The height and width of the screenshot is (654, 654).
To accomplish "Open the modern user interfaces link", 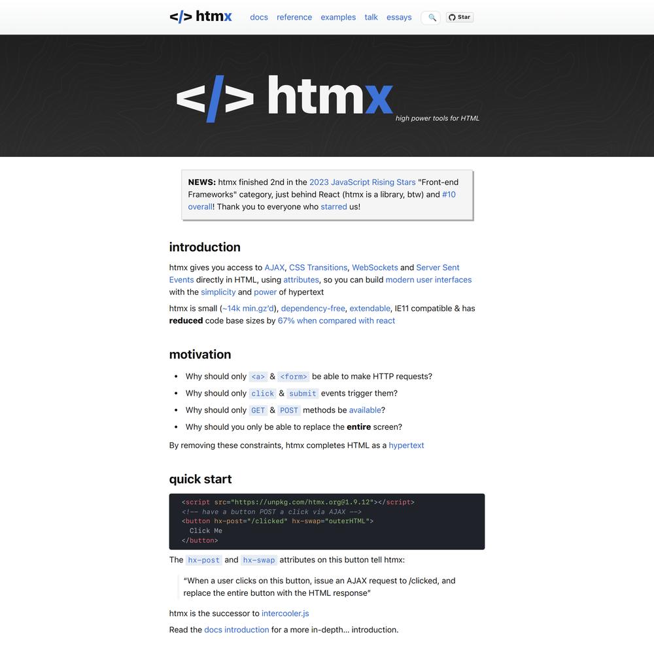I will [428, 280].
